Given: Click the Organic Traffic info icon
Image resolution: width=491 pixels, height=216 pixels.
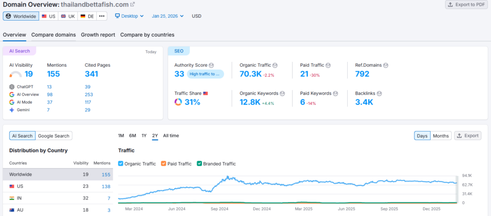Looking at the screenshot, I should click(275, 65).
